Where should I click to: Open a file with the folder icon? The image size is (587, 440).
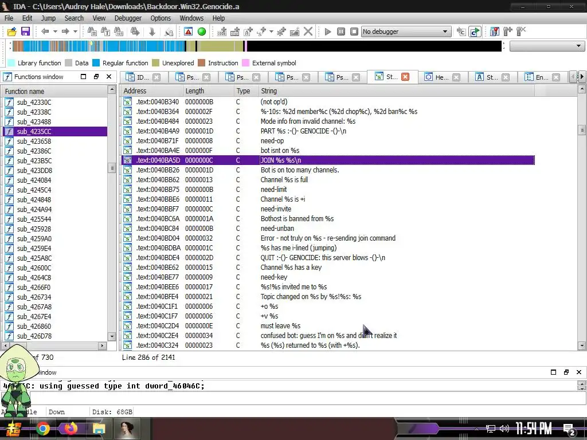(x=12, y=32)
